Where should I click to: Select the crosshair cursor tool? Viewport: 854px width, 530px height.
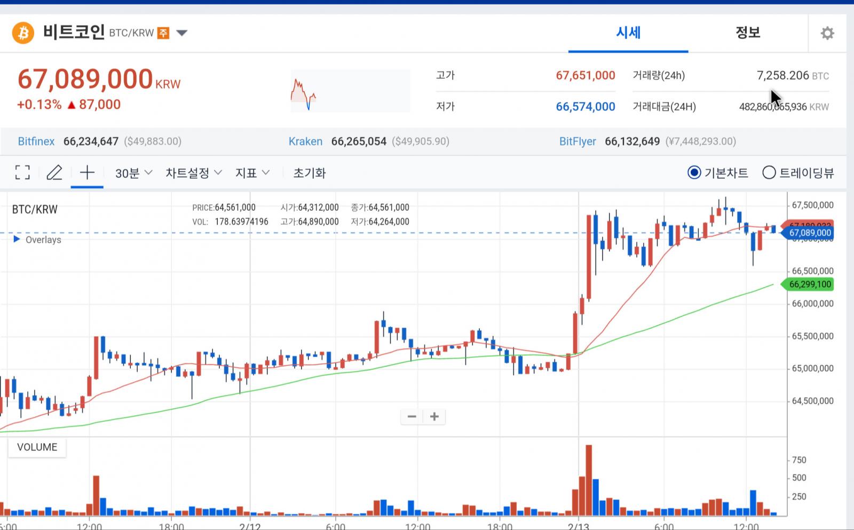tap(87, 172)
